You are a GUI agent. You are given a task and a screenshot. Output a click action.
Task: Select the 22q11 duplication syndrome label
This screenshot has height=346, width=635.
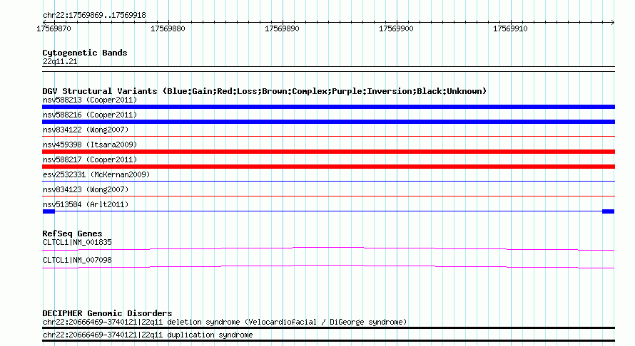148,335
